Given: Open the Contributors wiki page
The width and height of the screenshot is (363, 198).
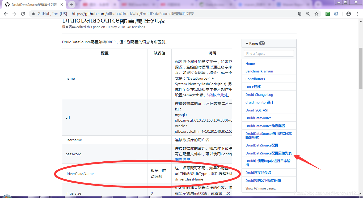Looking at the screenshot, I should [255, 79].
